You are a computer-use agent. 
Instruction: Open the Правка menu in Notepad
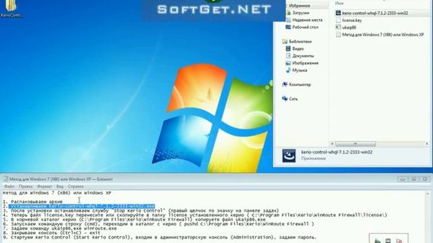(x=26, y=186)
